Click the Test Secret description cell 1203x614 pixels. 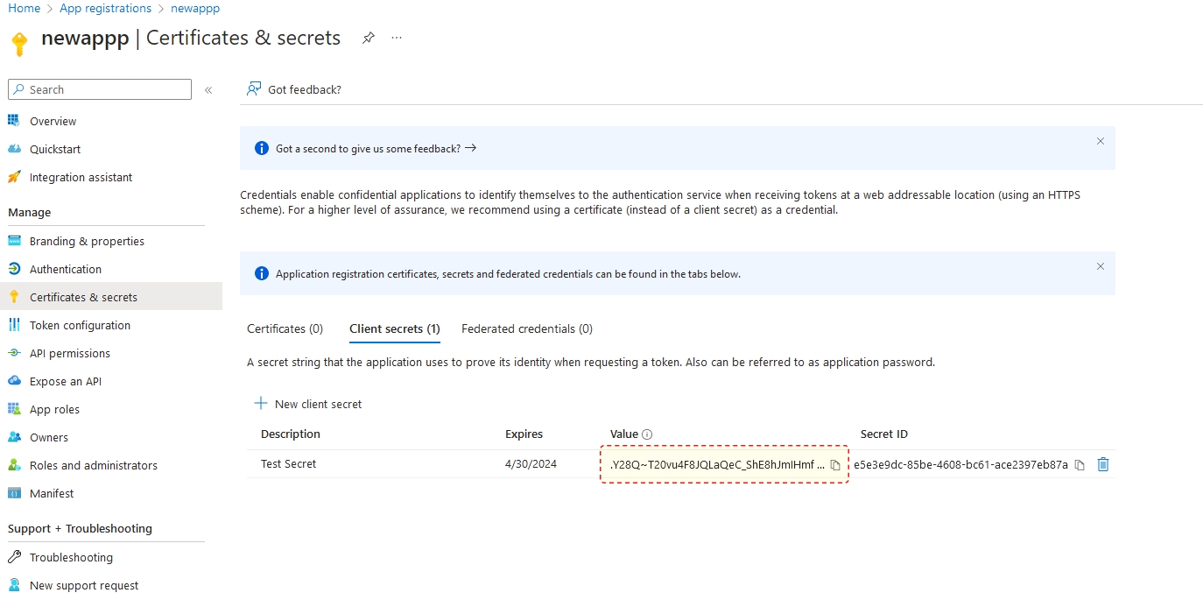pyautogui.click(x=289, y=463)
